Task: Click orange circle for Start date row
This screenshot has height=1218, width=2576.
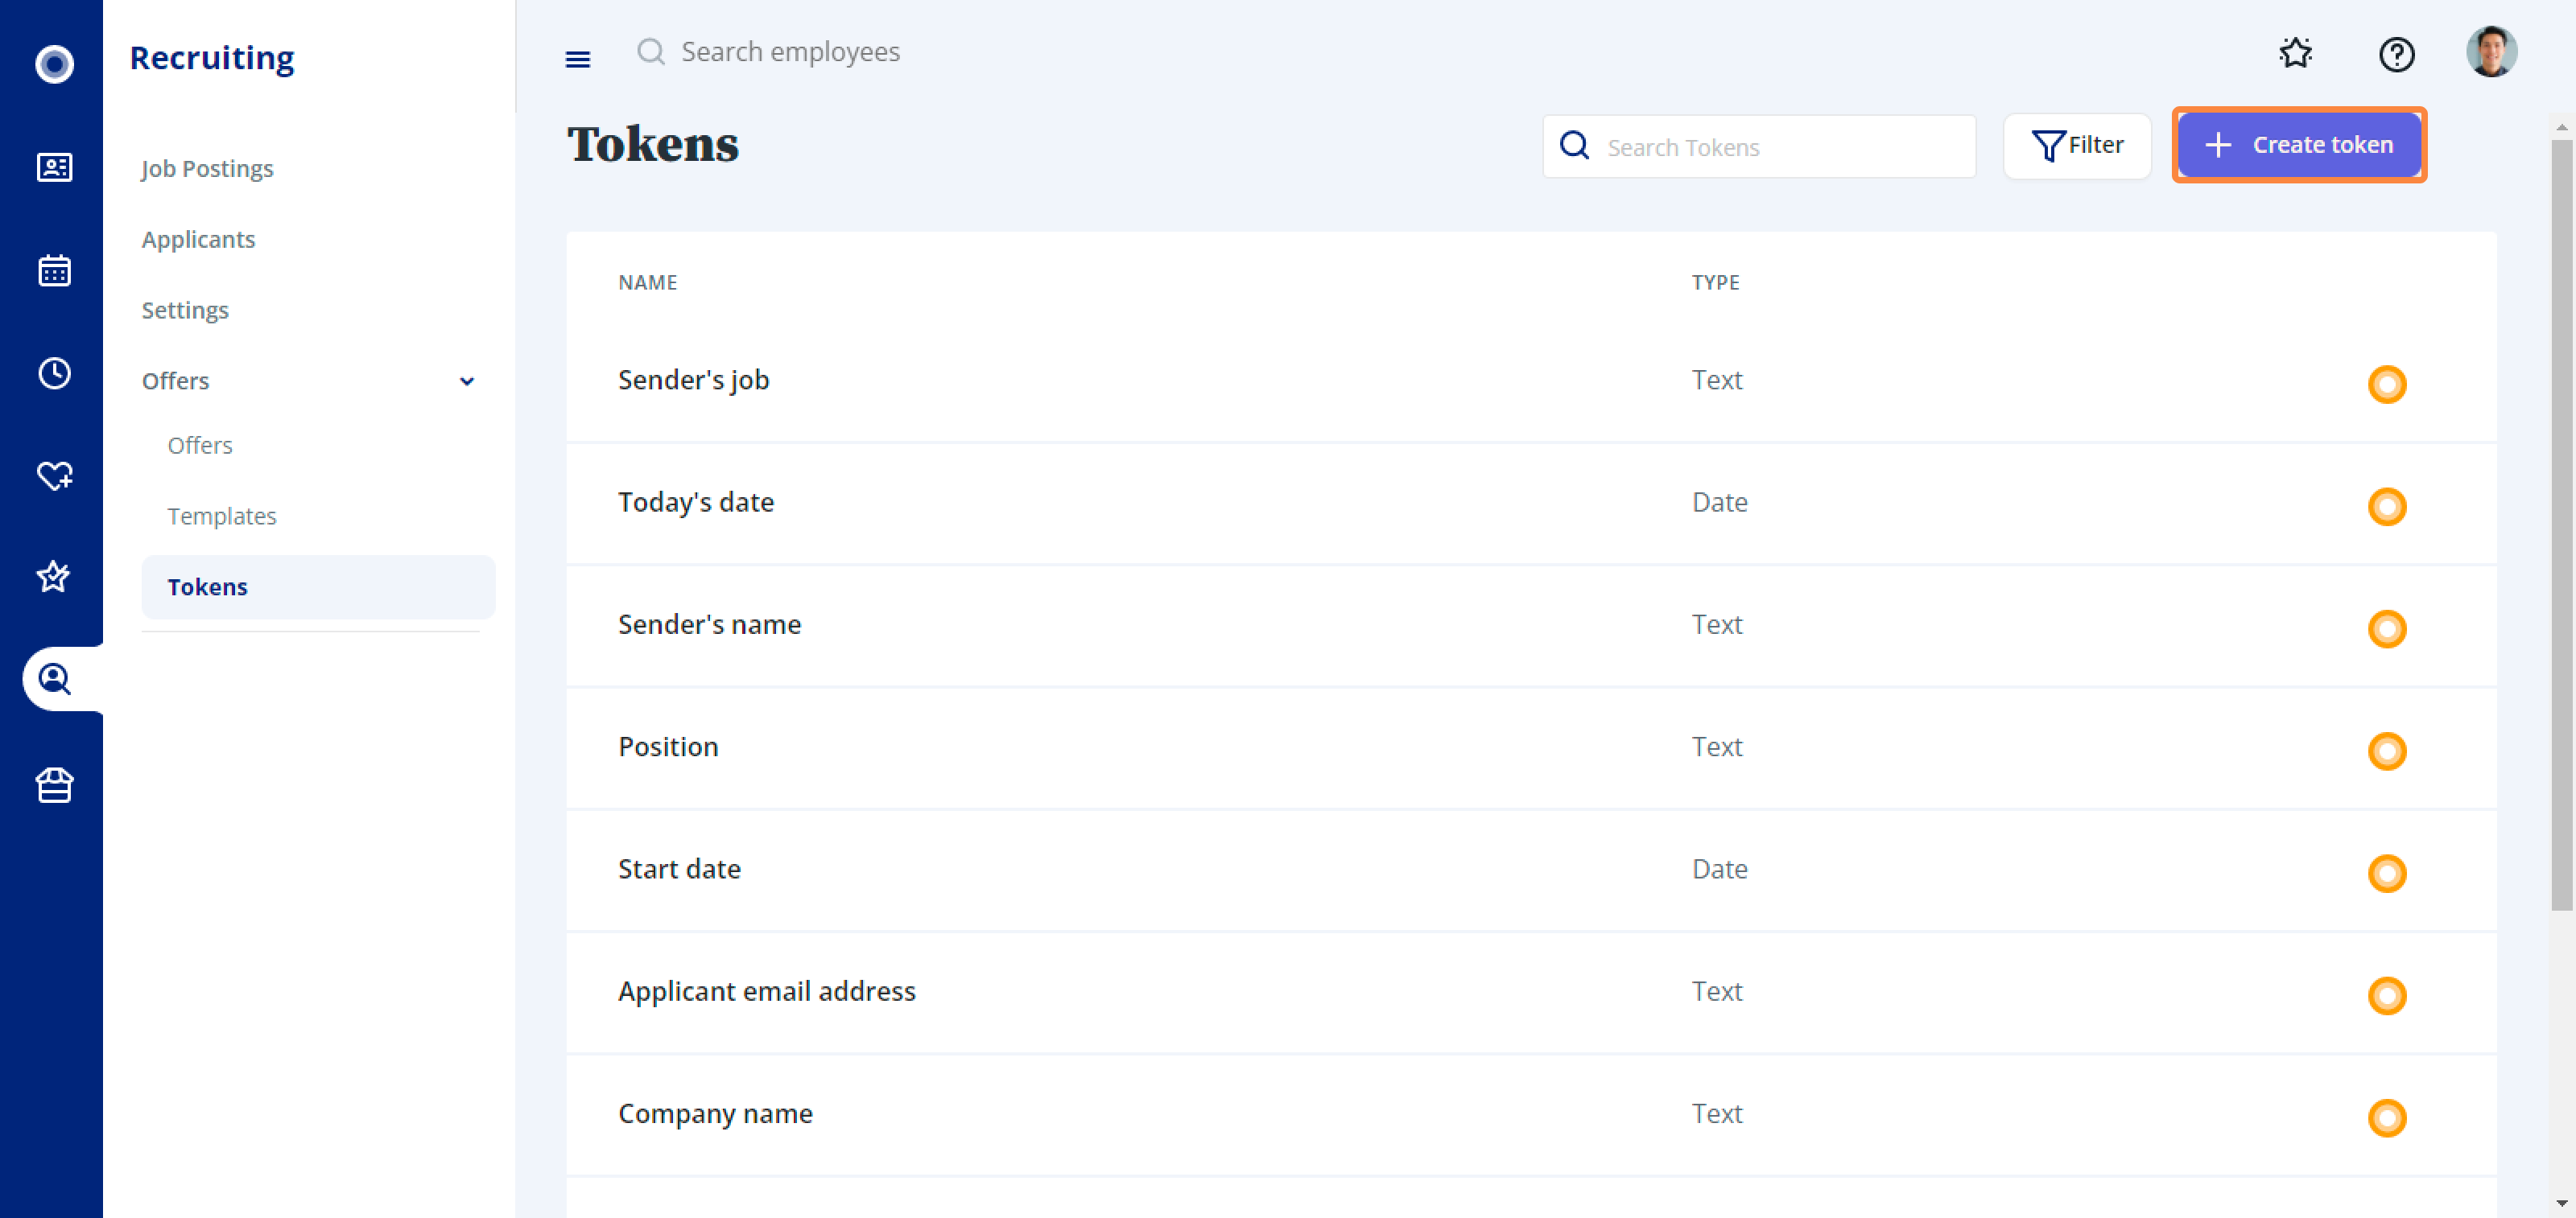Action: [x=2386, y=874]
